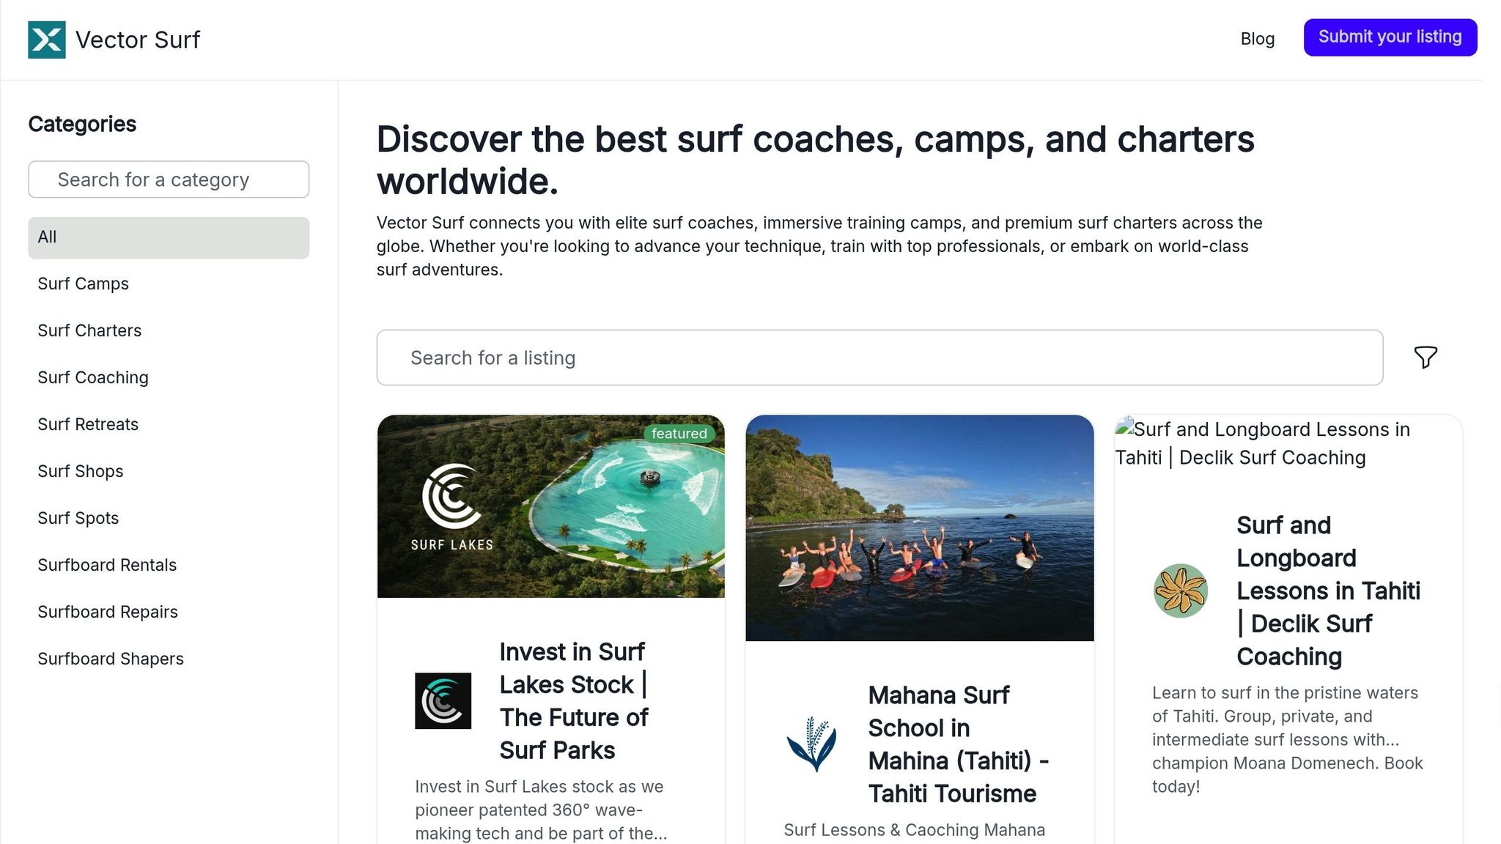Click the Search for a listing box

[879, 358]
